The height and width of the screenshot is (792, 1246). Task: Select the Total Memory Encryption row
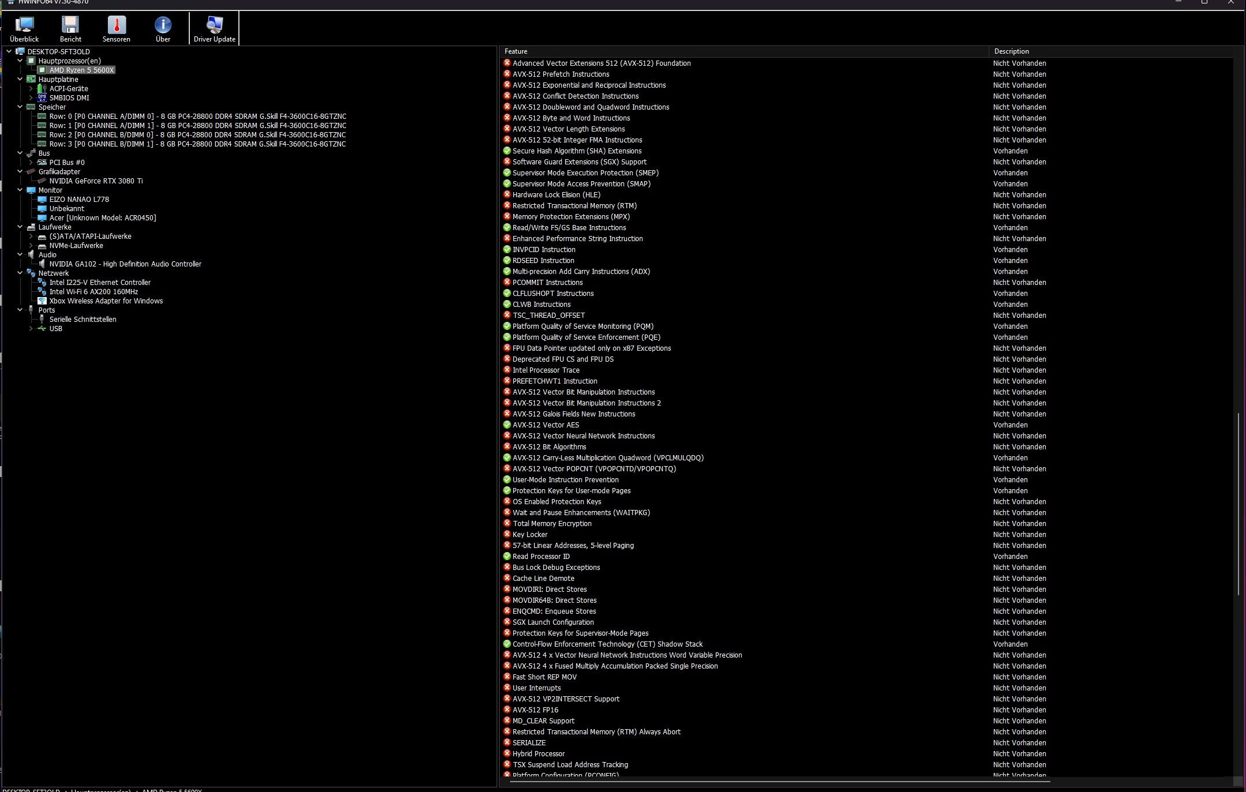(867, 523)
